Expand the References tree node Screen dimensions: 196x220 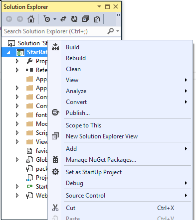coord(17,70)
